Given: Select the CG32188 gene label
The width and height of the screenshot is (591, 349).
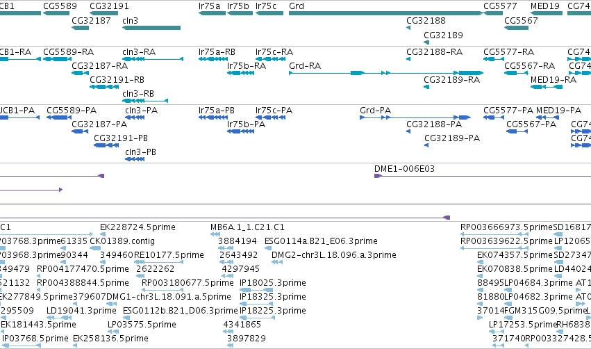Looking at the screenshot, I should tap(426, 20).
